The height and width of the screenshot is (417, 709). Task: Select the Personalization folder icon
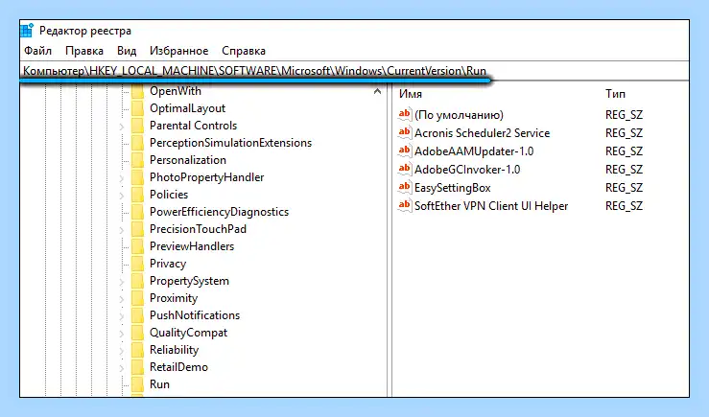137,160
